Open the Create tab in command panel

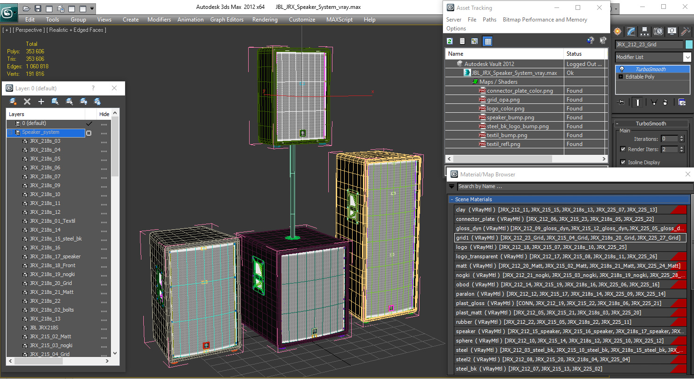618,31
